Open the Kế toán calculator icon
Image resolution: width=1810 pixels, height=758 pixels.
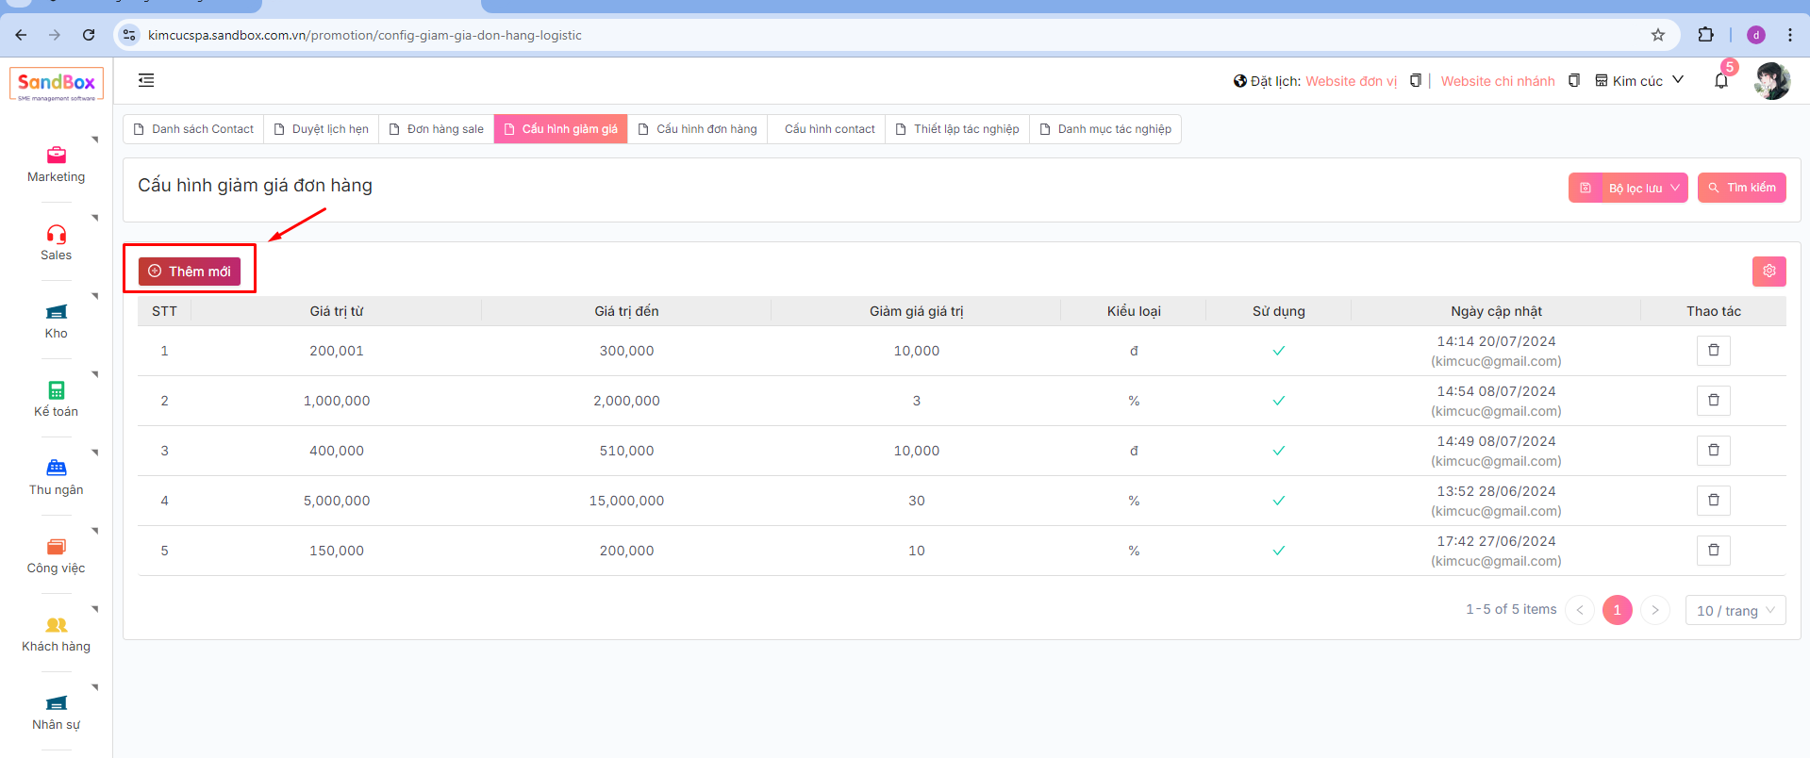57,390
